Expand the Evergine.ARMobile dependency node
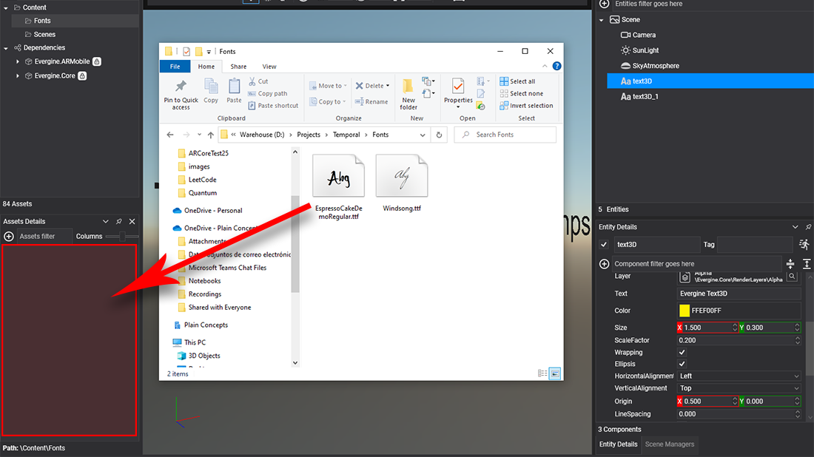The width and height of the screenshot is (814, 457). coord(18,61)
